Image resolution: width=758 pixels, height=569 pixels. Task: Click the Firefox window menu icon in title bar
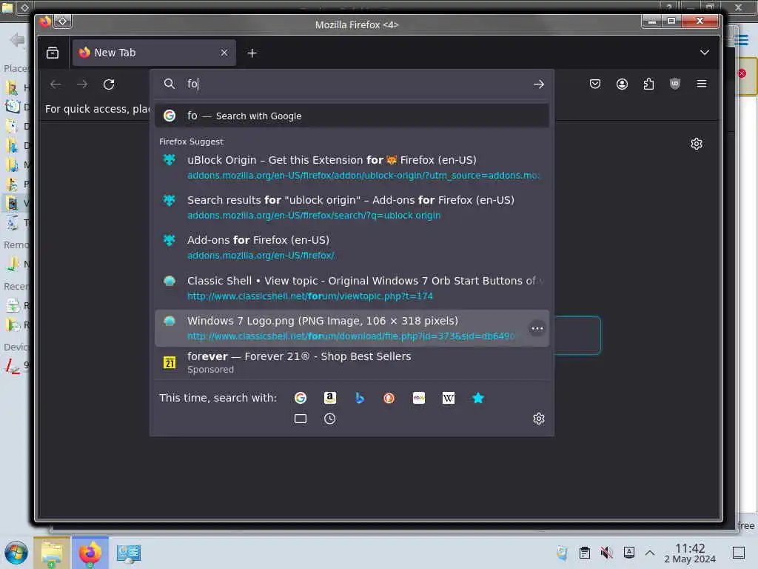(45, 21)
